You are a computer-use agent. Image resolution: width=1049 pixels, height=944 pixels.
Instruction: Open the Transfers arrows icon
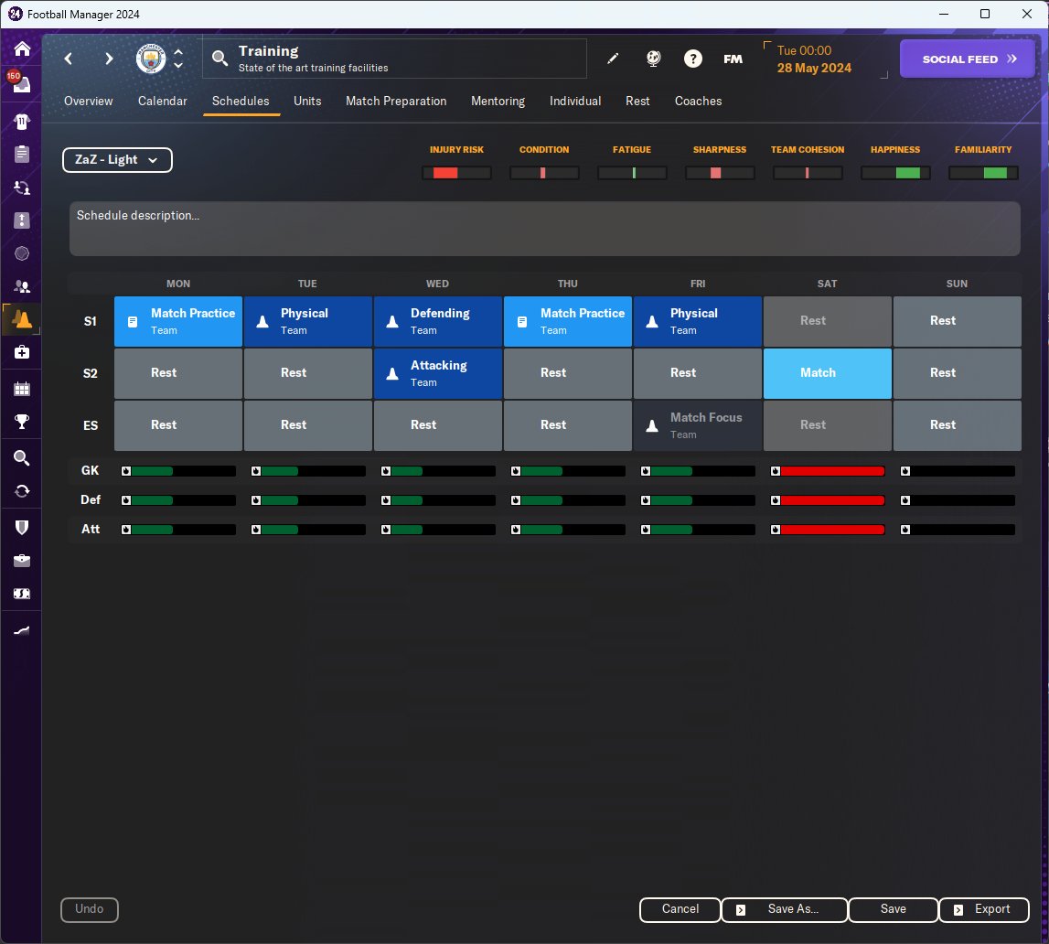pos(21,491)
